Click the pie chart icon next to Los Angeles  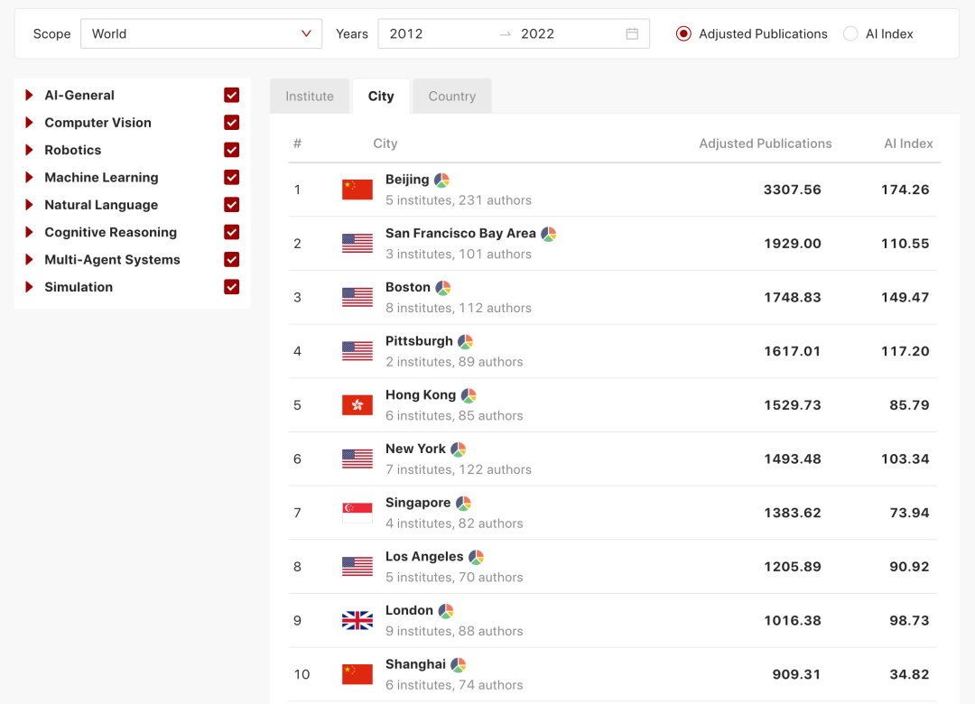(x=476, y=557)
